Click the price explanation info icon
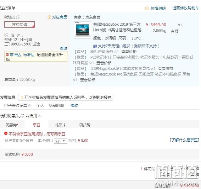This screenshot has height=189, width=201. click(147, 8)
